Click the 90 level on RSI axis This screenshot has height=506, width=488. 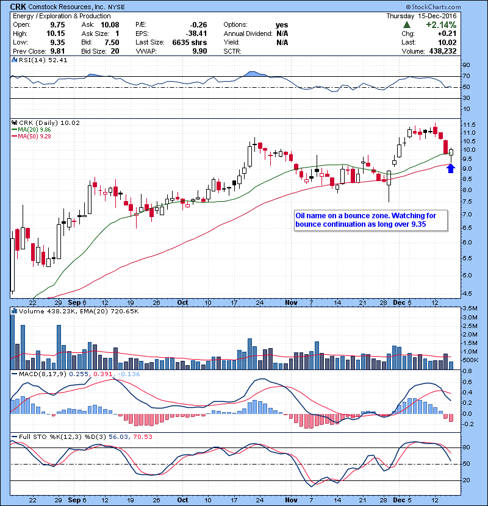(x=467, y=65)
